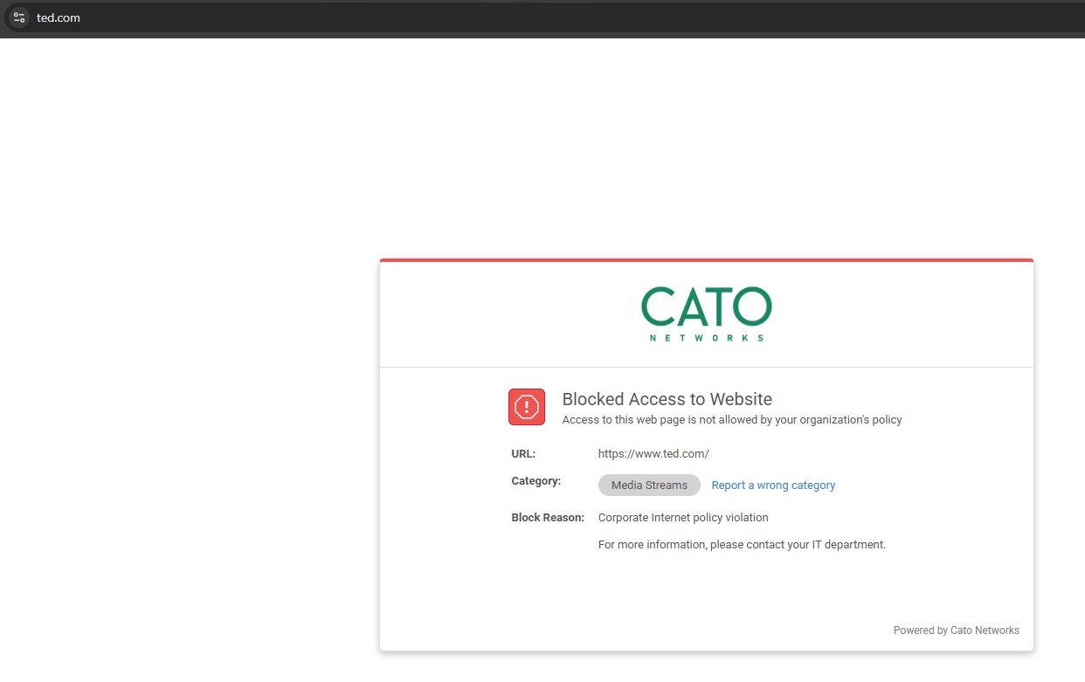Select the ted.com address bar text
1085x682 pixels.
(59, 17)
